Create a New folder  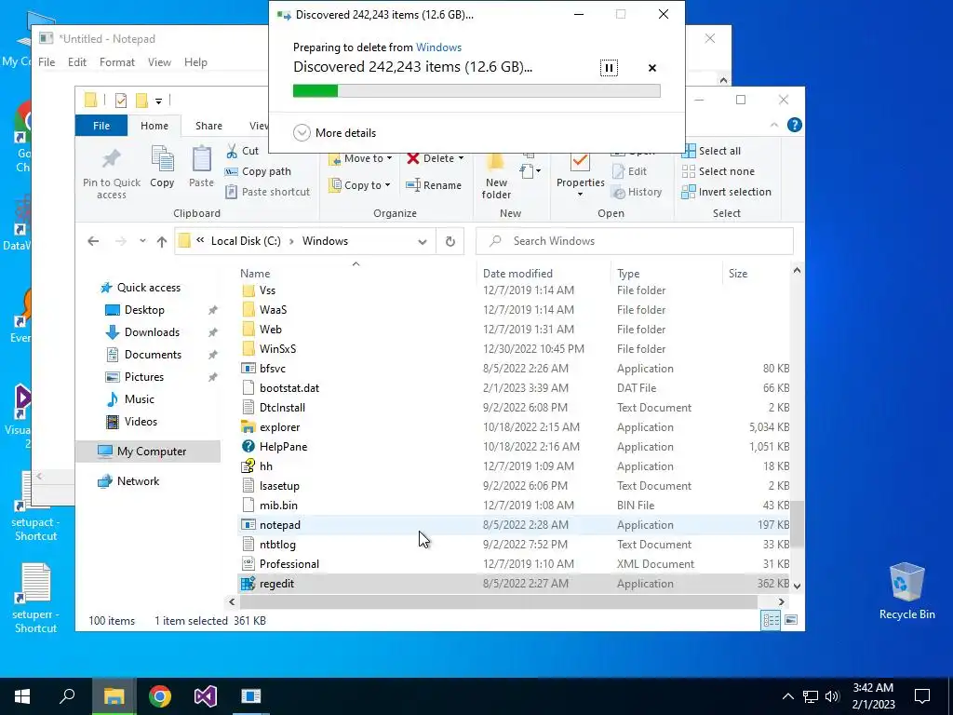[x=496, y=176]
